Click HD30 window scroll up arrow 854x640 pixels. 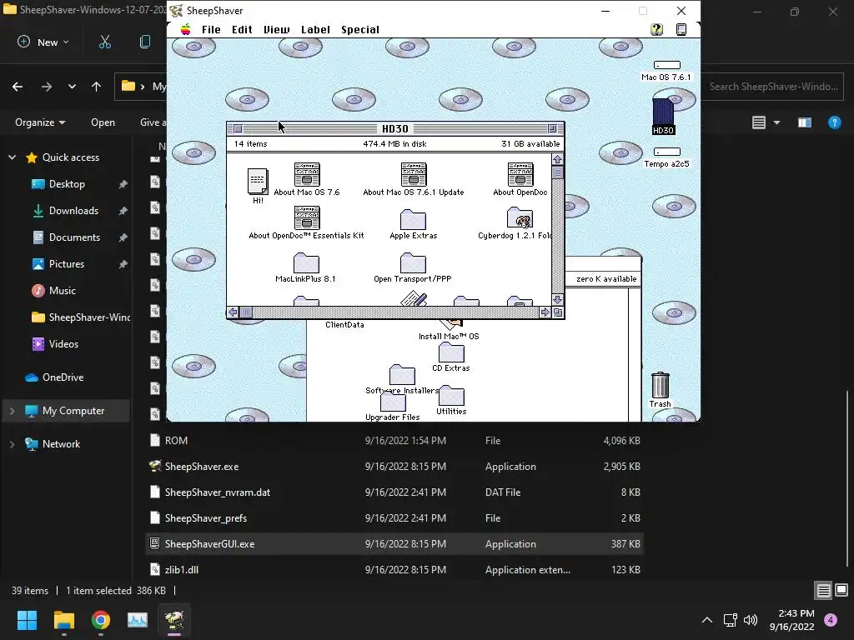point(558,159)
